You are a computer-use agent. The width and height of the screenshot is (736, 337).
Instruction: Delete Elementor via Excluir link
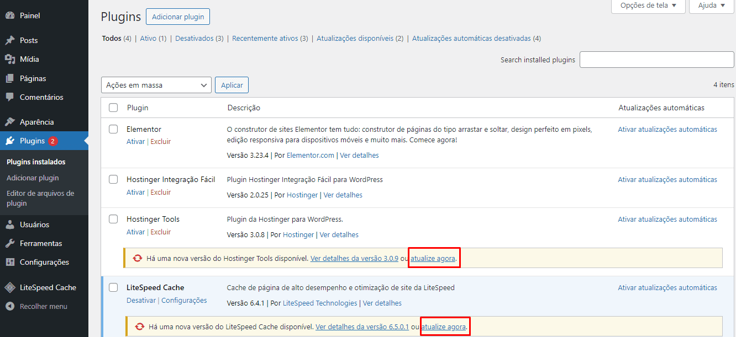point(161,142)
